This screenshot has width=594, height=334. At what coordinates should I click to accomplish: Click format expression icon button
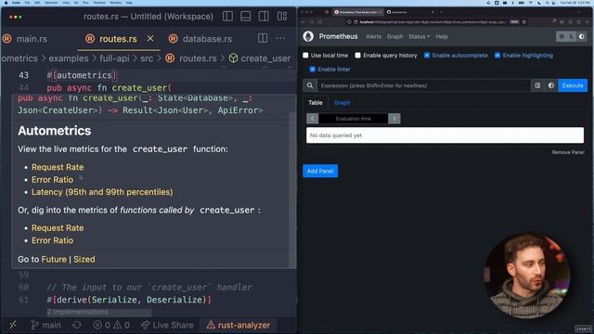click(x=537, y=85)
